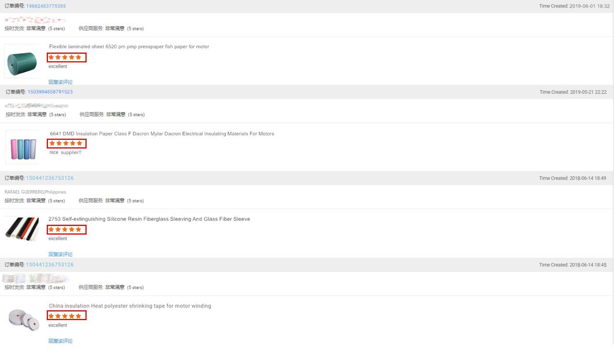Reply to the Flexible laminated sheet review

(61, 82)
